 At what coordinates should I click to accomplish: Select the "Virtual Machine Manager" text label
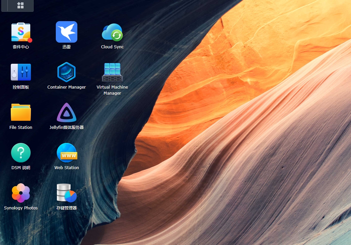[112, 90]
